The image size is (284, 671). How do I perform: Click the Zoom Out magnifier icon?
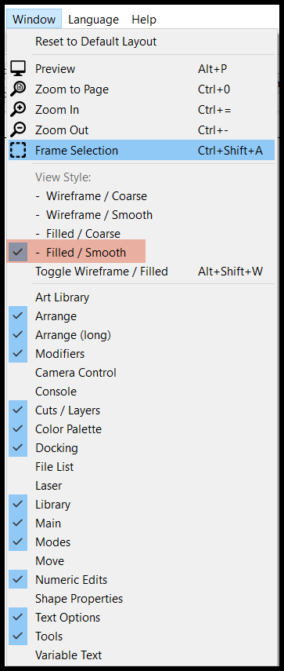(18, 130)
